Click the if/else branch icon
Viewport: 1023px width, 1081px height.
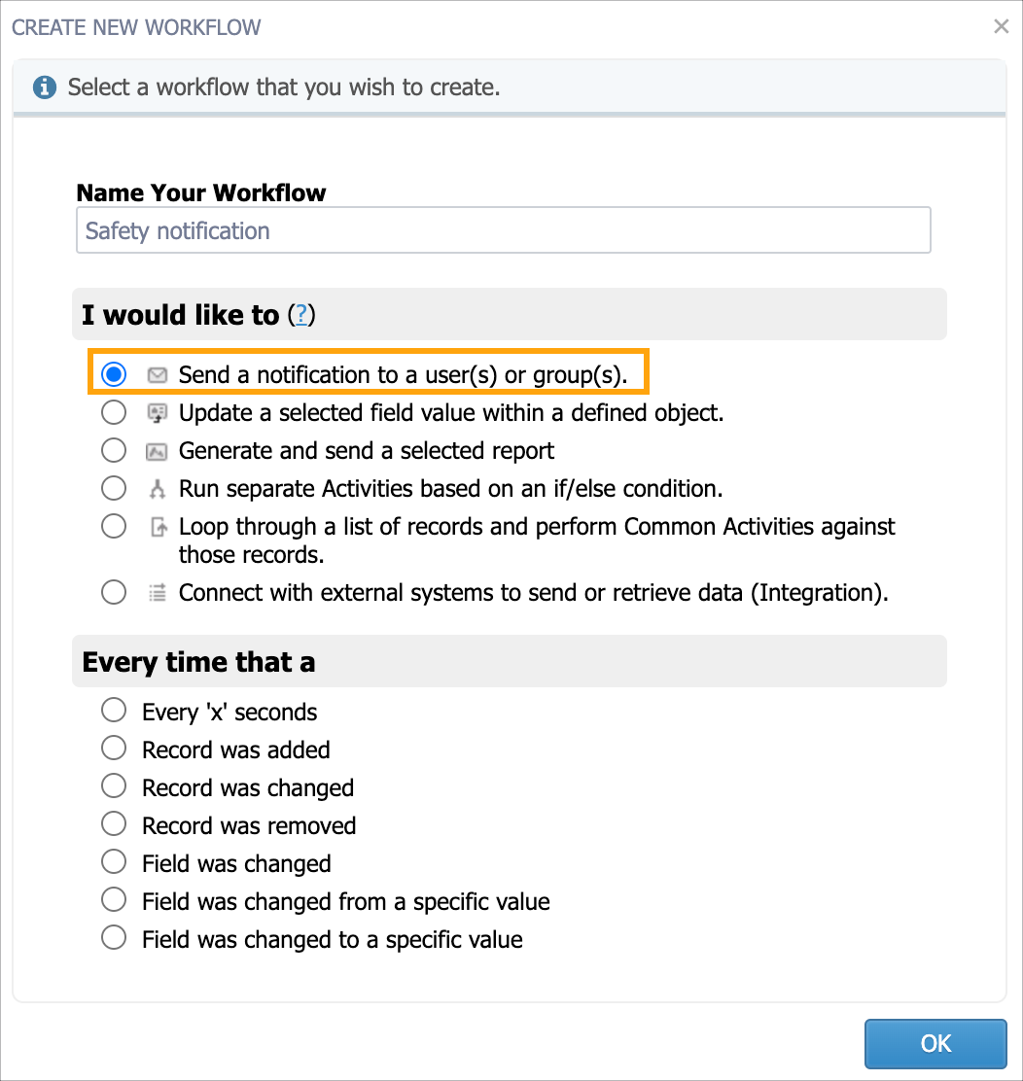tap(158, 489)
